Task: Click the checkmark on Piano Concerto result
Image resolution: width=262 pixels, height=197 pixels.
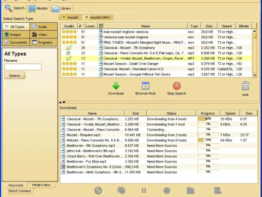Action: tap(68, 53)
